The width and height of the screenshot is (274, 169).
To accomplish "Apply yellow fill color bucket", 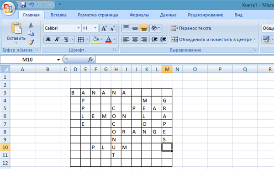I will pyautogui.click(x=95, y=39).
